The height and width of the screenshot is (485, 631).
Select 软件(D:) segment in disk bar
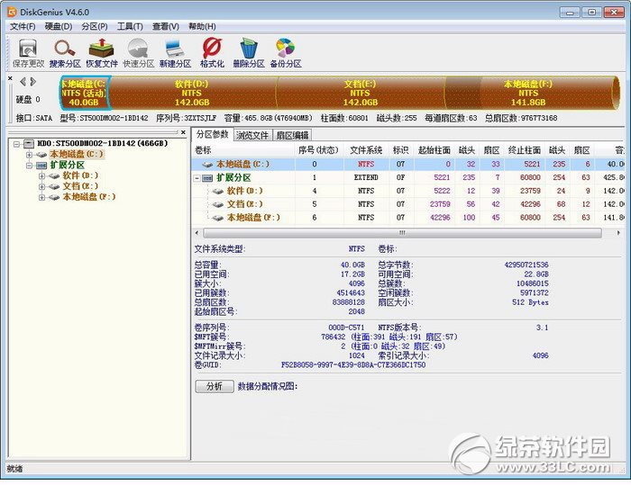[192, 93]
